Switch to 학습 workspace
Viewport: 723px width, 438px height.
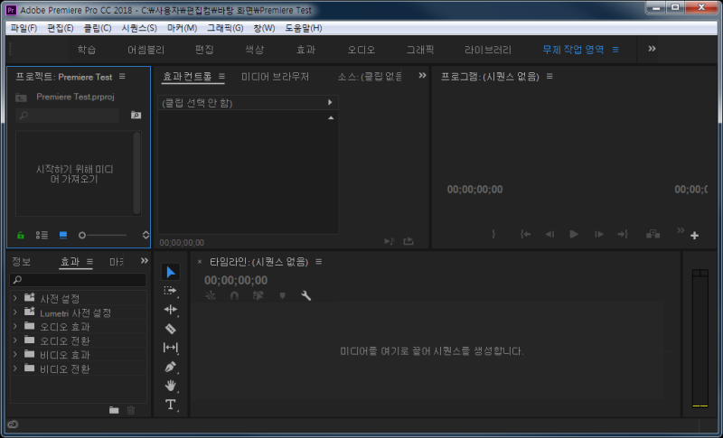coord(87,50)
